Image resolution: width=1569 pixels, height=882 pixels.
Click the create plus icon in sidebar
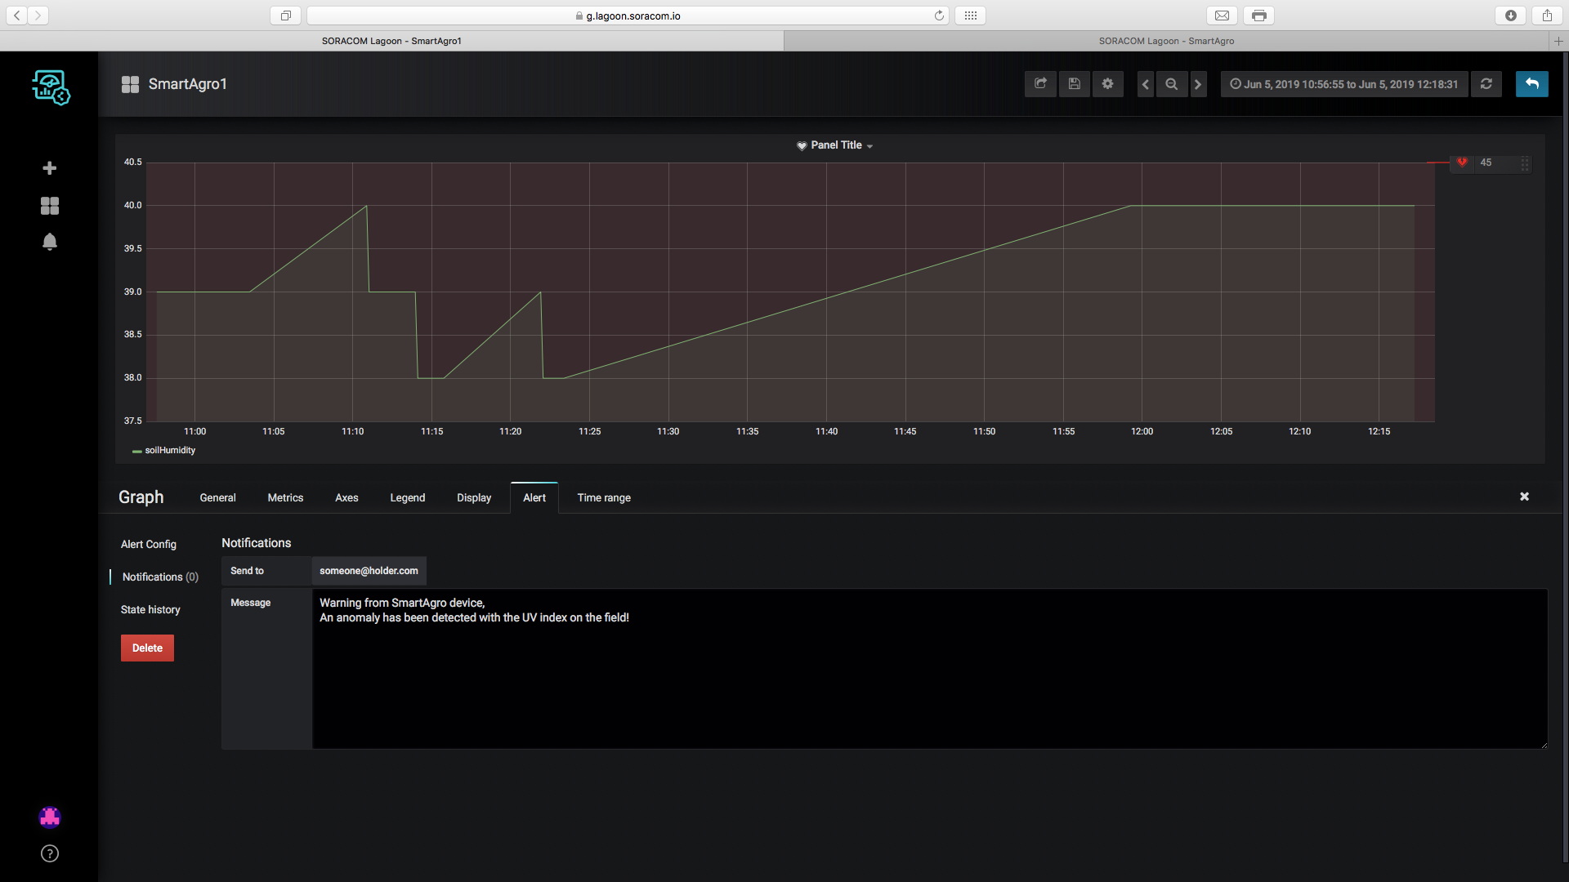point(50,168)
